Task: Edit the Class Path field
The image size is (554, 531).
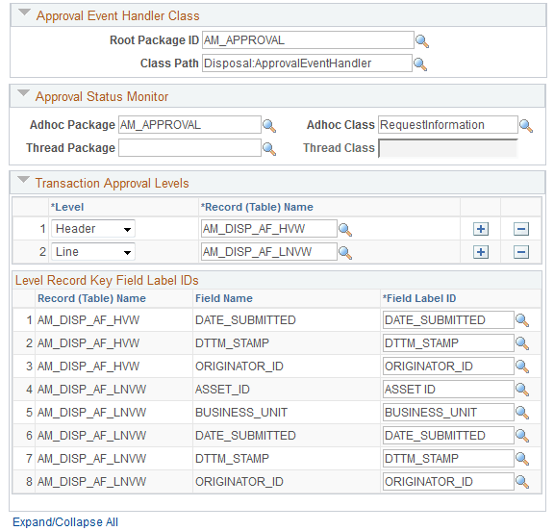Action: click(x=307, y=63)
